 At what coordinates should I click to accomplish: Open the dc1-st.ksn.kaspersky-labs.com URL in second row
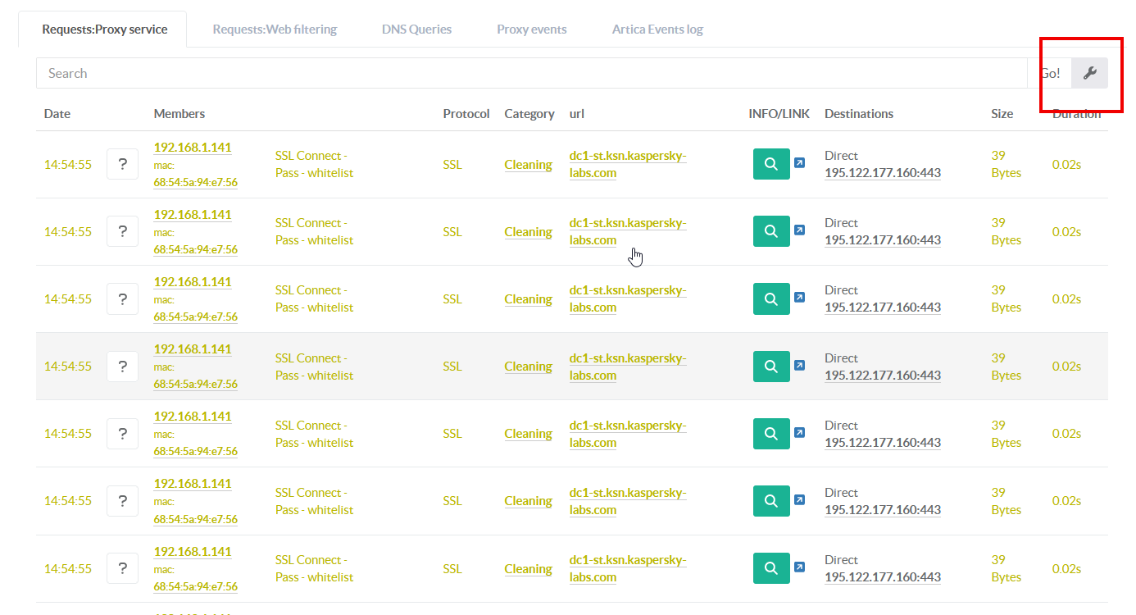coord(627,231)
